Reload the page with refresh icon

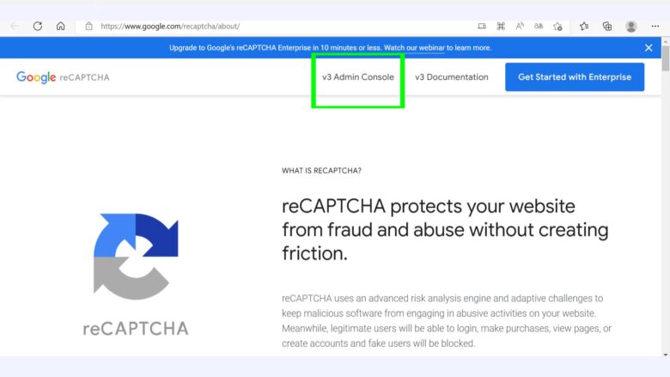coord(38,26)
